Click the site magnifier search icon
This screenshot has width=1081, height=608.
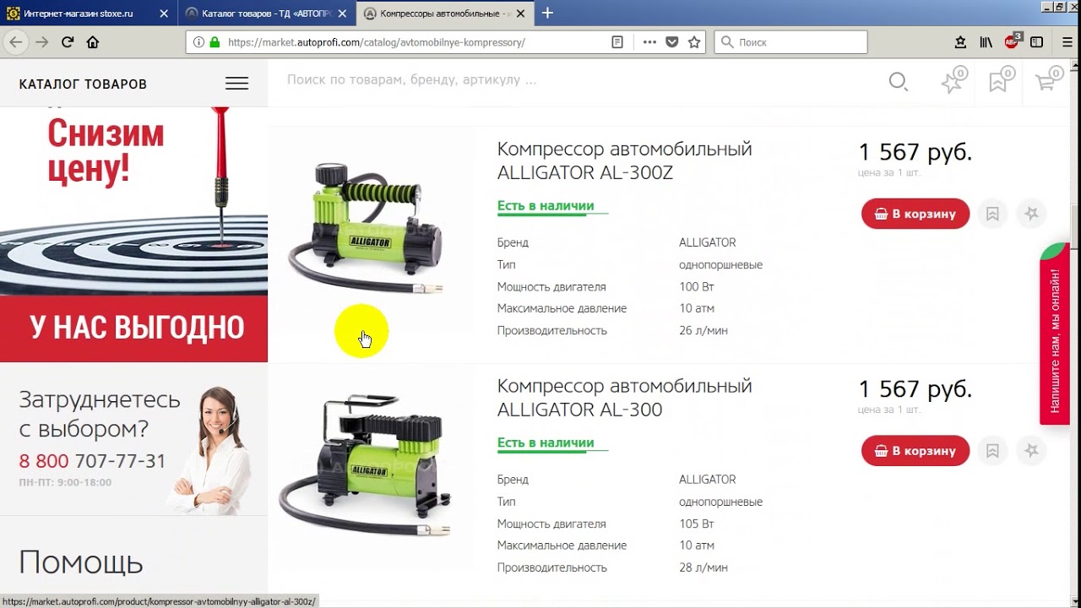click(898, 82)
